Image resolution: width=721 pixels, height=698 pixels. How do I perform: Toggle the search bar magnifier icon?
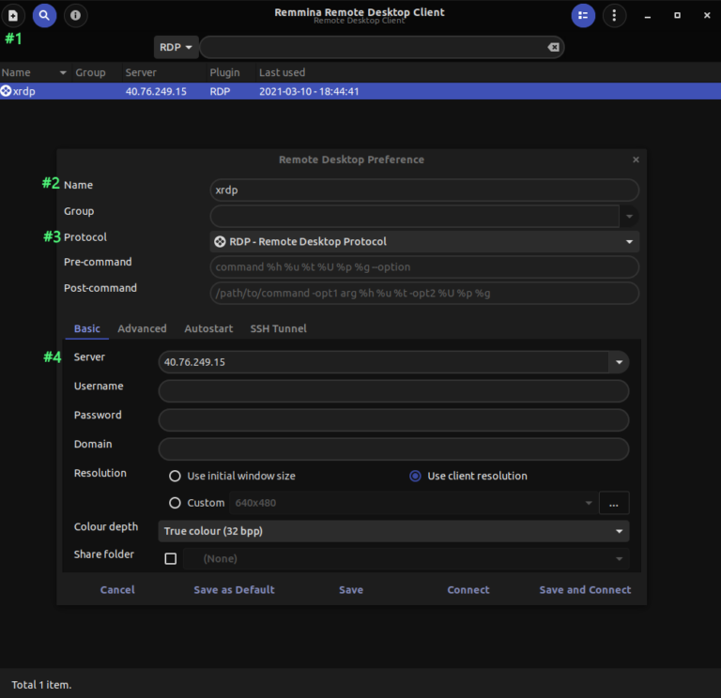point(44,15)
